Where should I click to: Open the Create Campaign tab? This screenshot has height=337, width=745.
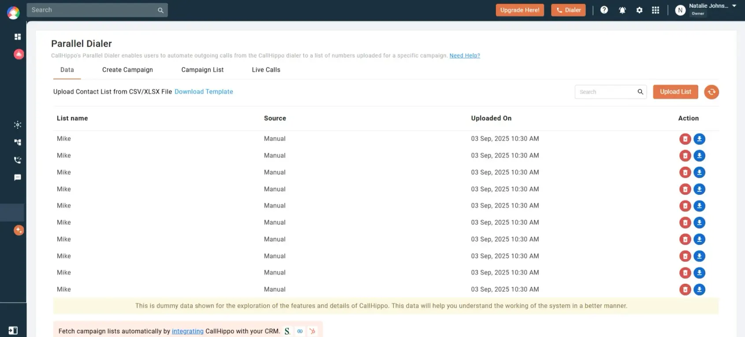127,70
